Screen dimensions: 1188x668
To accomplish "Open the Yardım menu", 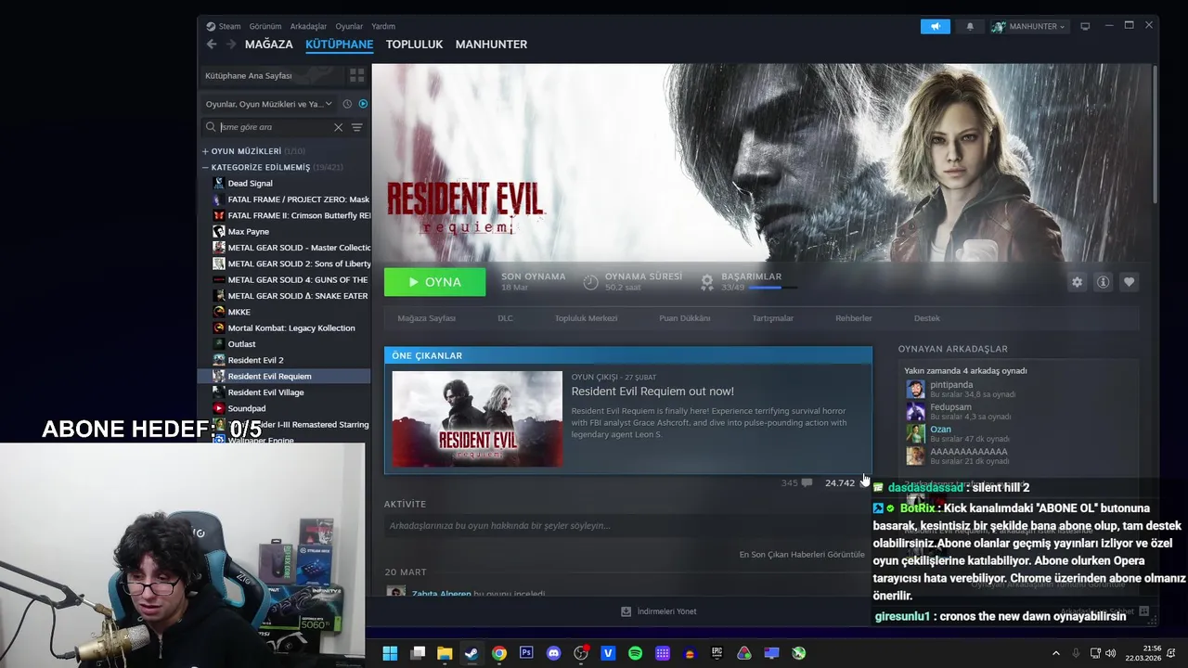I will click(383, 26).
